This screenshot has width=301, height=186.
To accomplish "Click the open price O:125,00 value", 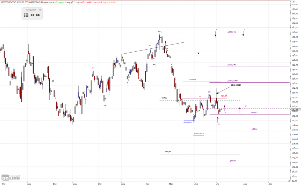I will tap(59, 2).
